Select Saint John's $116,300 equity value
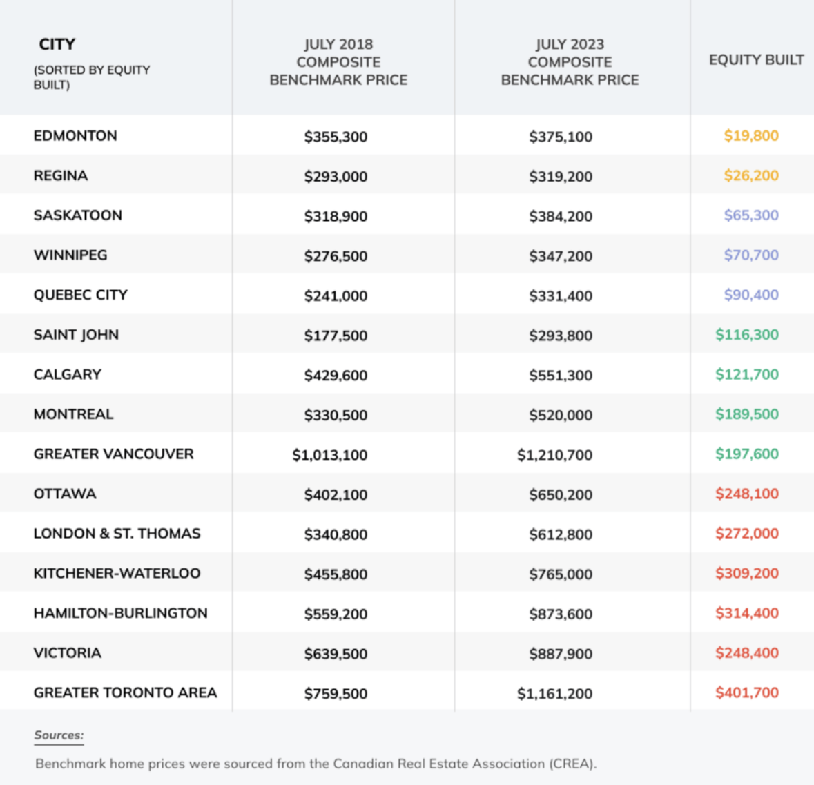814x785 pixels. (746, 335)
